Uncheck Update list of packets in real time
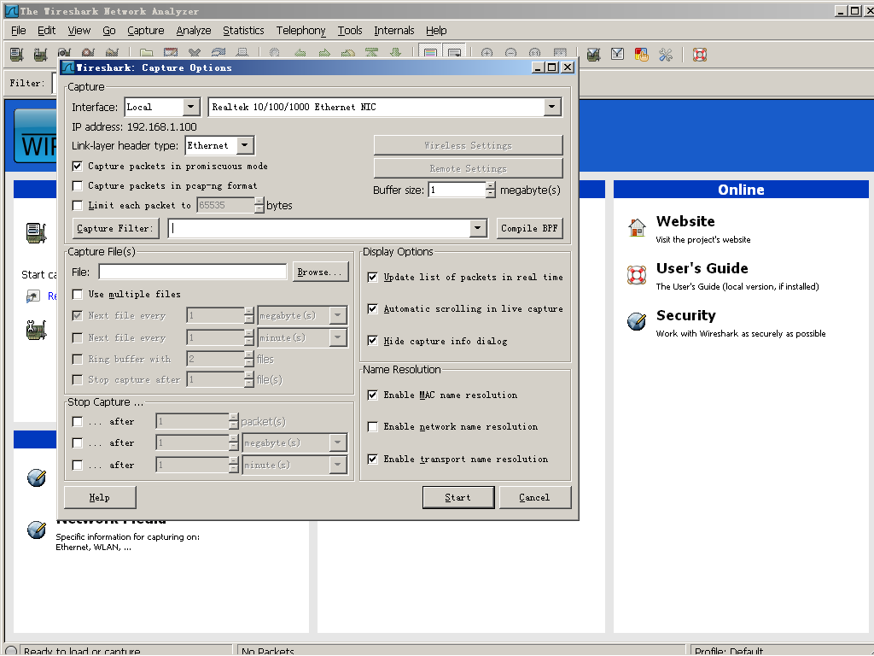 click(373, 278)
